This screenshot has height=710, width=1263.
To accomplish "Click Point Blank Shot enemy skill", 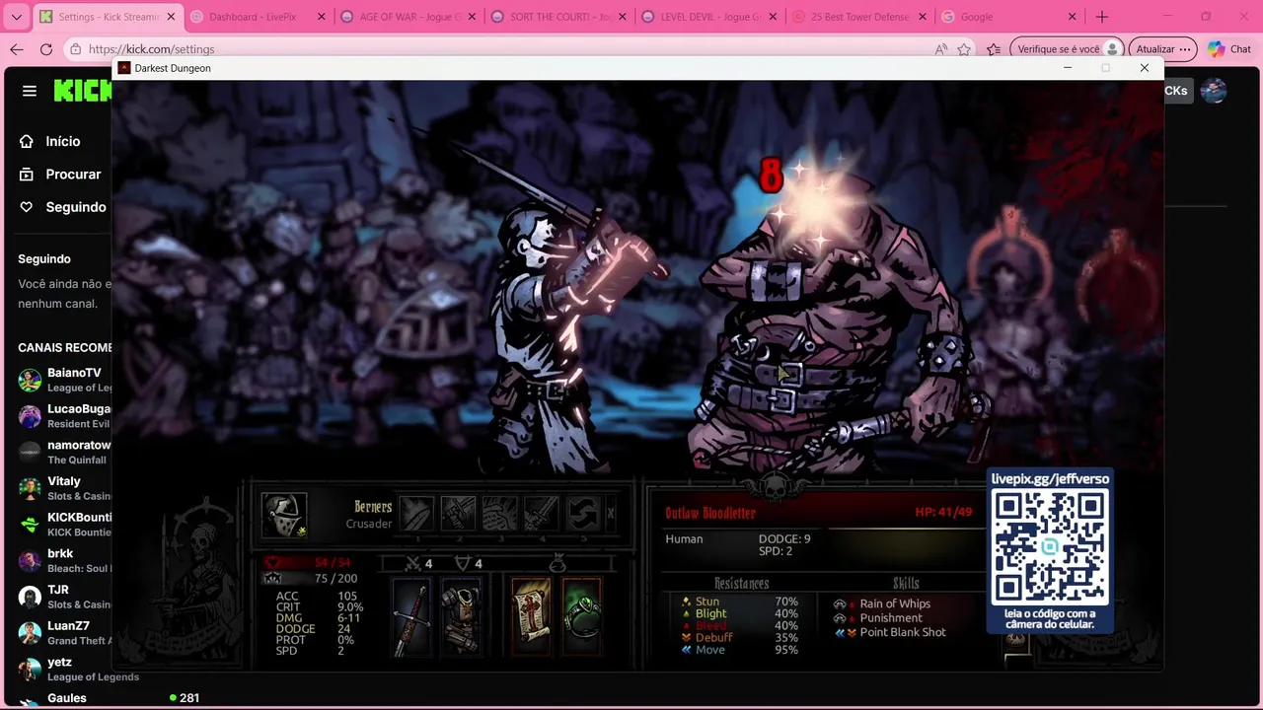I will click(891, 632).
